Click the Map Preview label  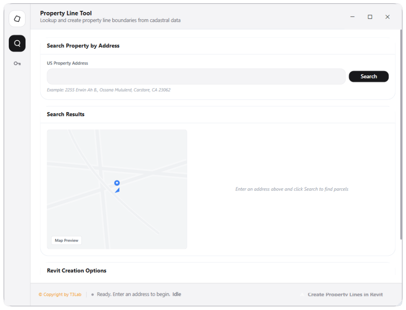[x=67, y=240]
